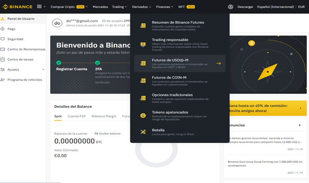This screenshot has height=183, width=309.
Task: Open the compra recurrente announcement
Action: 266,140
